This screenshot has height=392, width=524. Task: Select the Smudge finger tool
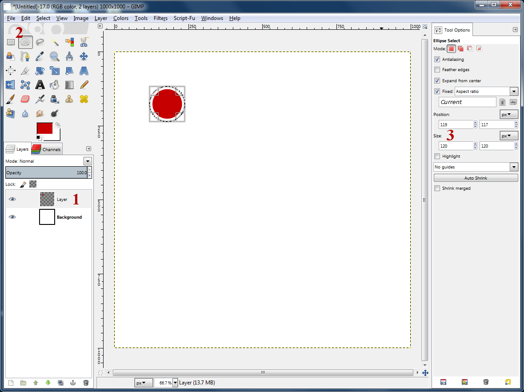point(40,114)
